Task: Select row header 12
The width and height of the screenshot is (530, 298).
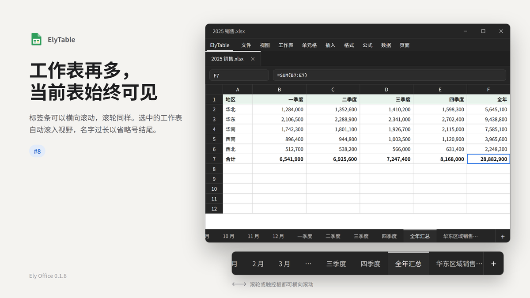Action: coord(214,209)
